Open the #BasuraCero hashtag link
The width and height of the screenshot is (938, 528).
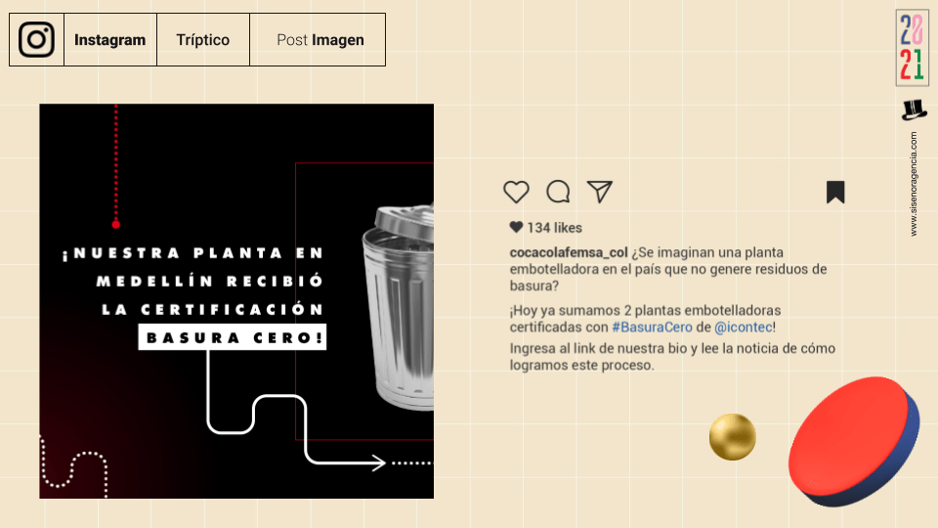tap(652, 327)
